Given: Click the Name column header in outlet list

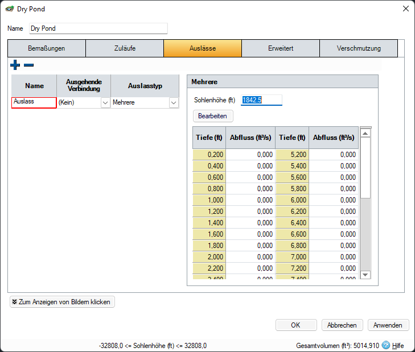Looking at the screenshot, I should [x=34, y=86].
